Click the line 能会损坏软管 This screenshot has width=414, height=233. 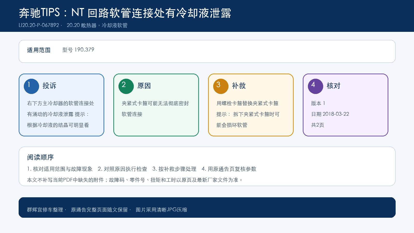coord(232,125)
